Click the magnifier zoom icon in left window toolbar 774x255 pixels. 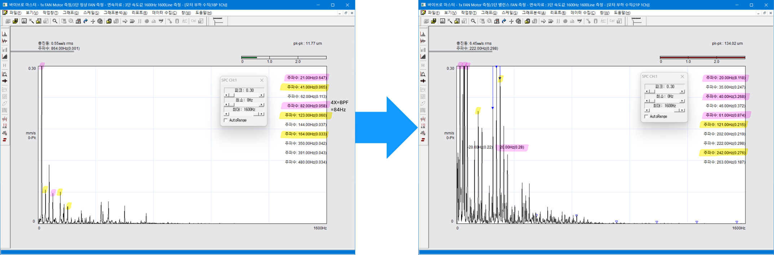[55, 21]
